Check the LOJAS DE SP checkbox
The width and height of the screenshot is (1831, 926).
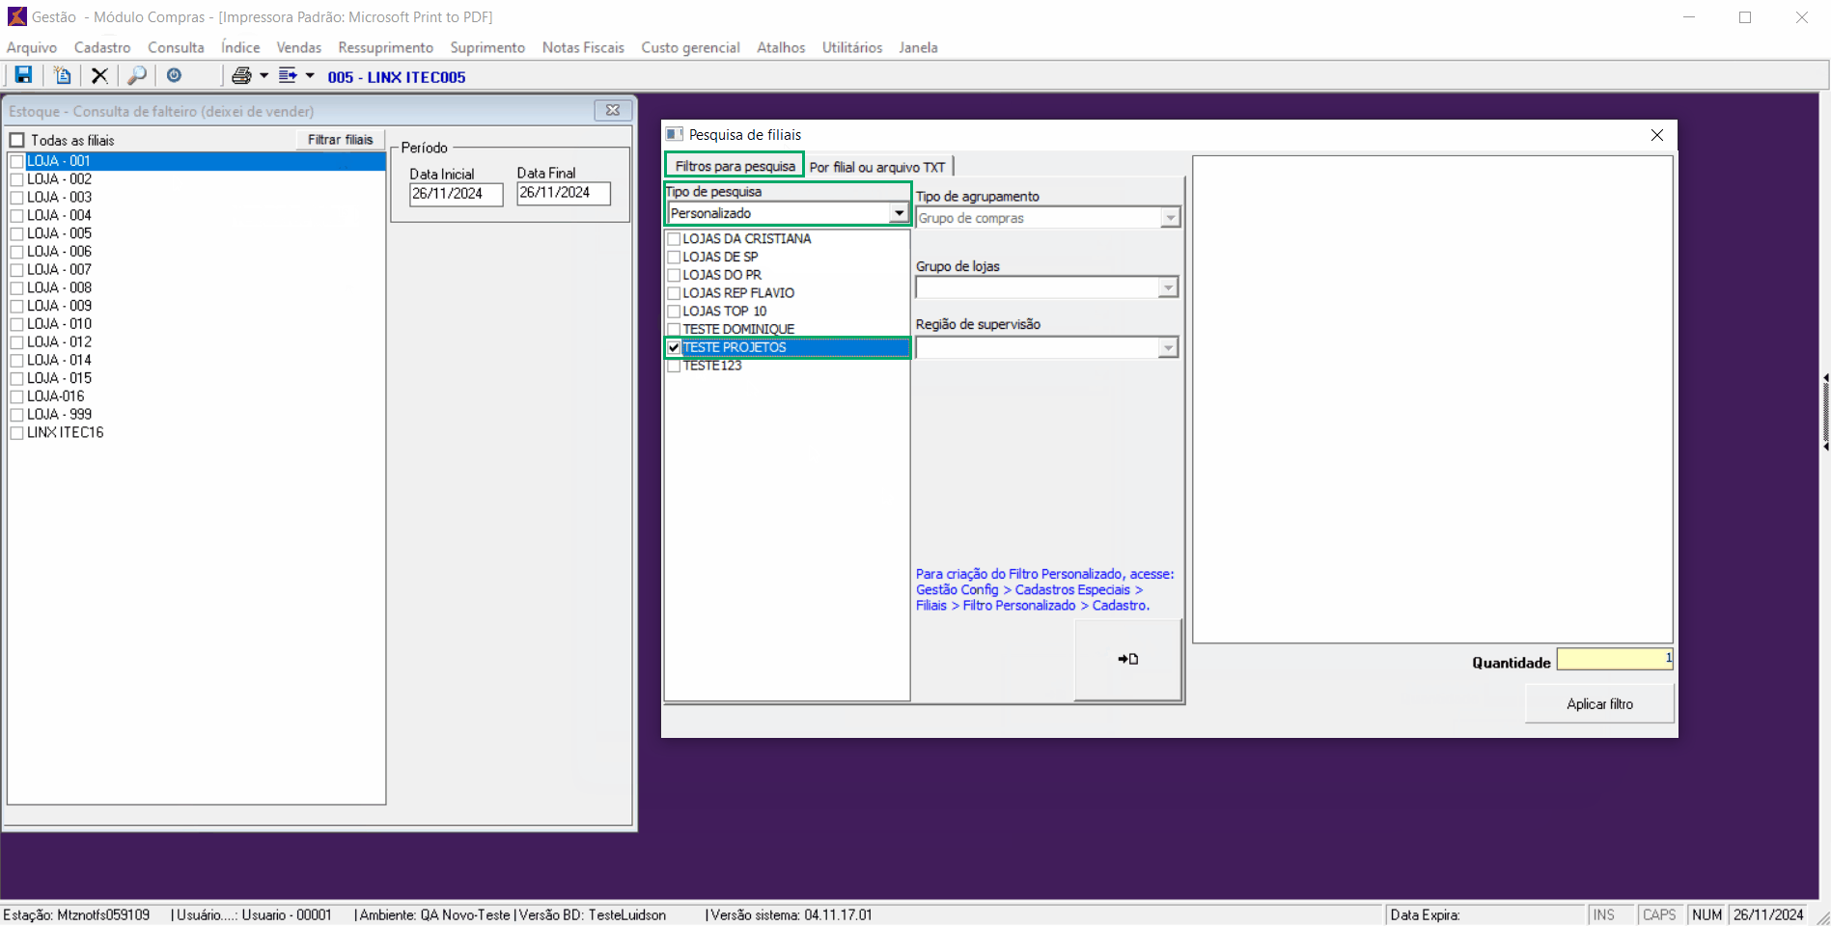(x=674, y=258)
